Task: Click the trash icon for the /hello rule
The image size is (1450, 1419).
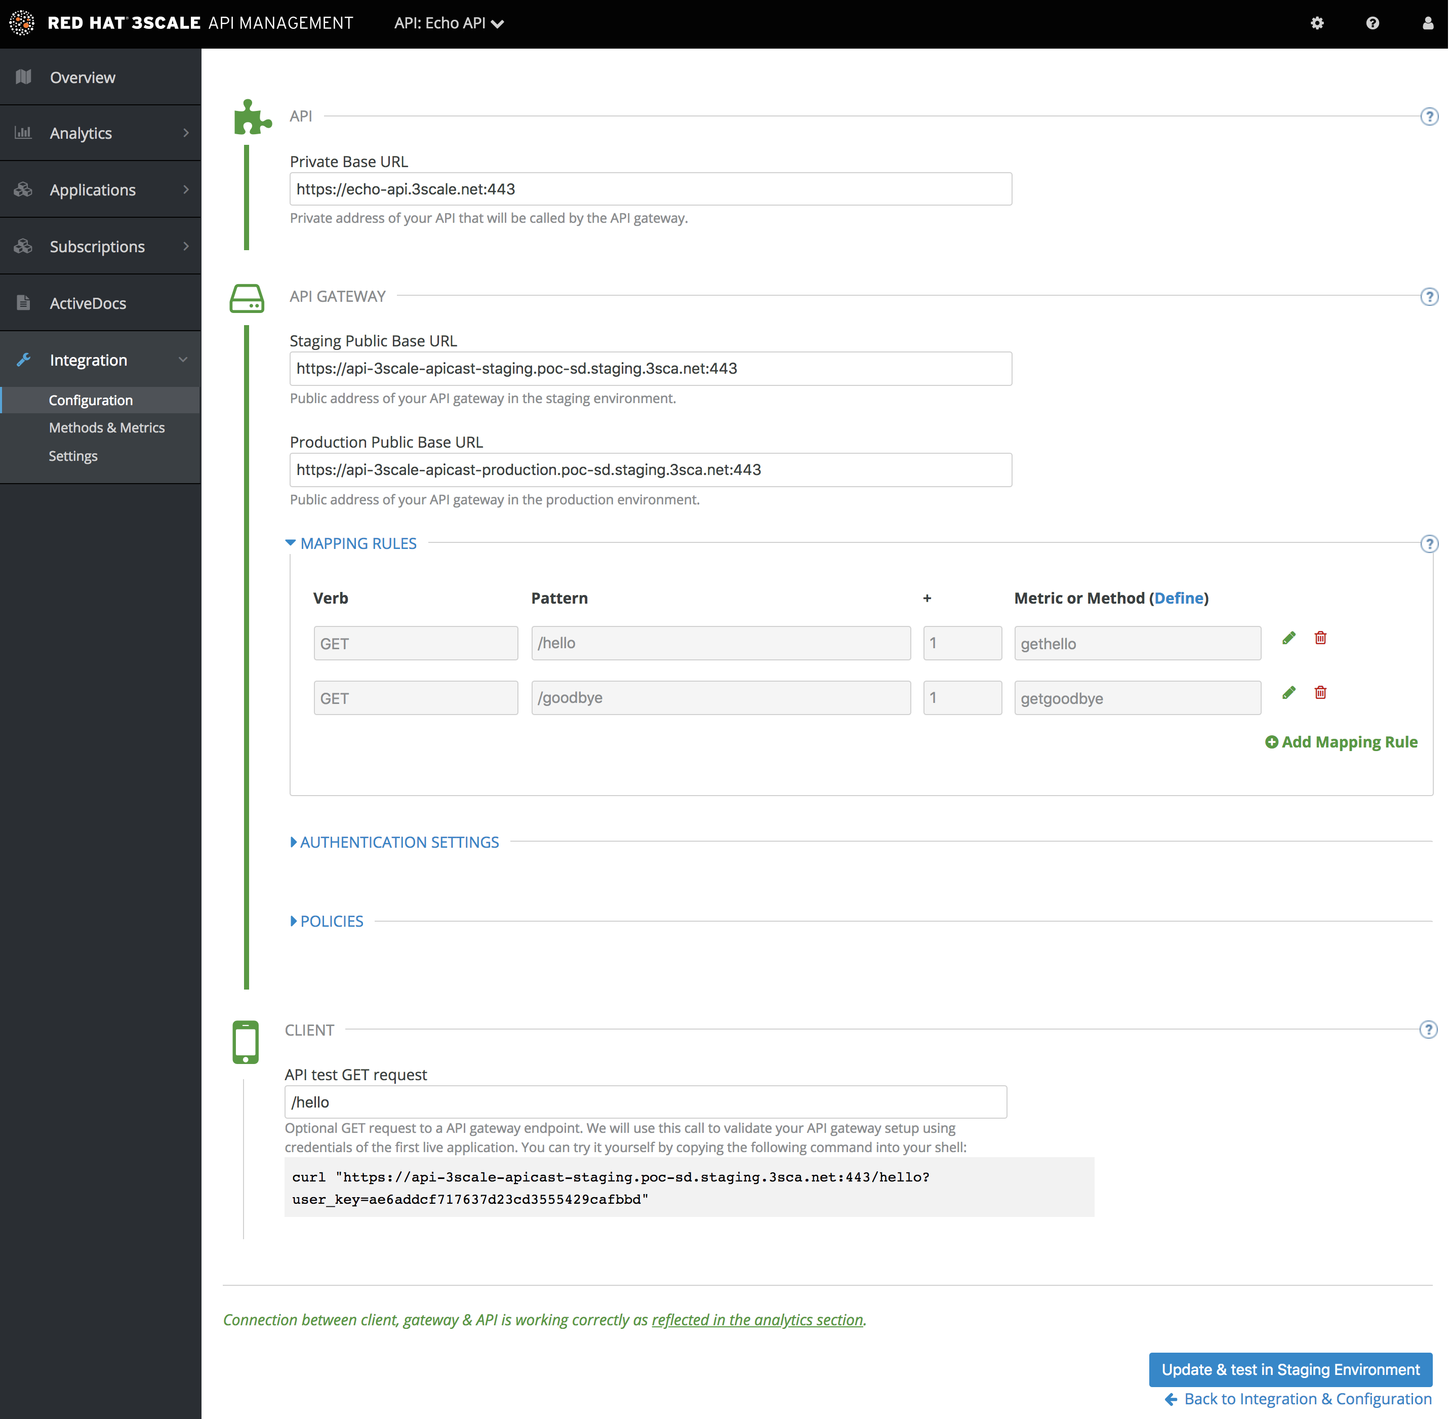Action: [1320, 638]
